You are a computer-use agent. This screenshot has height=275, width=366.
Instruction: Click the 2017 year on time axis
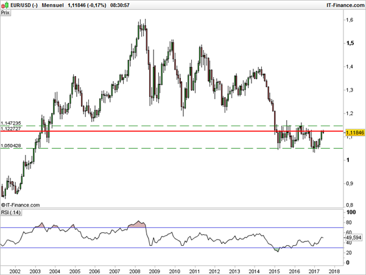[314, 271]
